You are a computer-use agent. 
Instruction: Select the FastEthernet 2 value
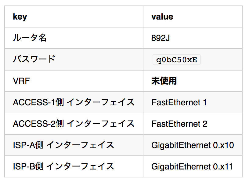pyautogui.click(x=179, y=124)
